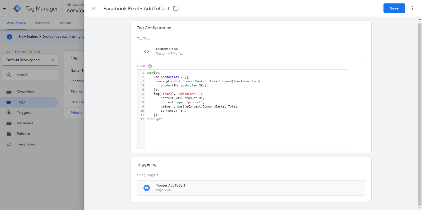
Task: Save the tag with the Save button
Action: (394, 8)
